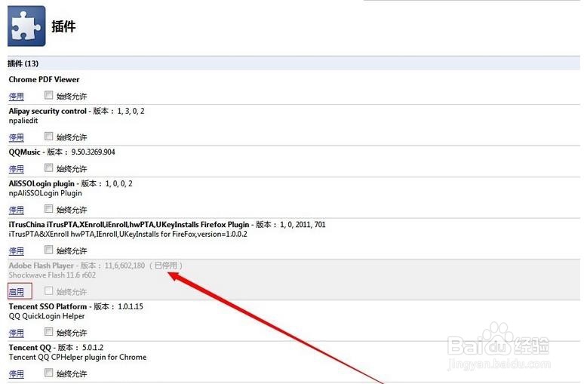584x384 pixels.
Task: Click the 插件 (13) section header
Action: point(294,63)
